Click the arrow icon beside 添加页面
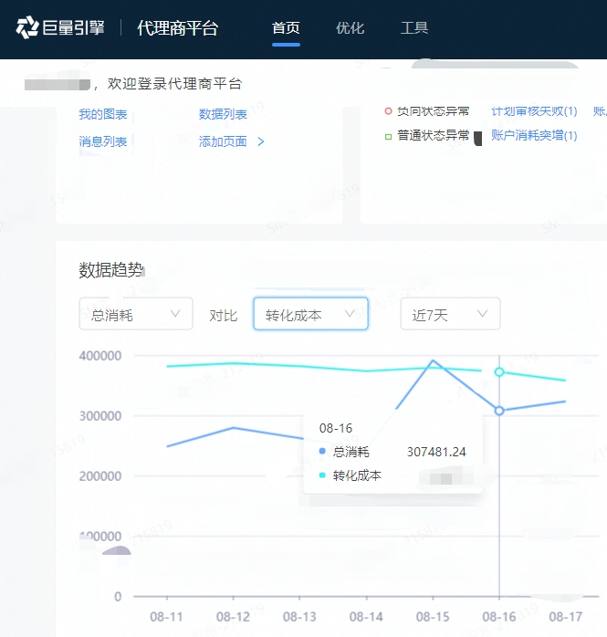The width and height of the screenshot is (607, 637). coord(261,141)
